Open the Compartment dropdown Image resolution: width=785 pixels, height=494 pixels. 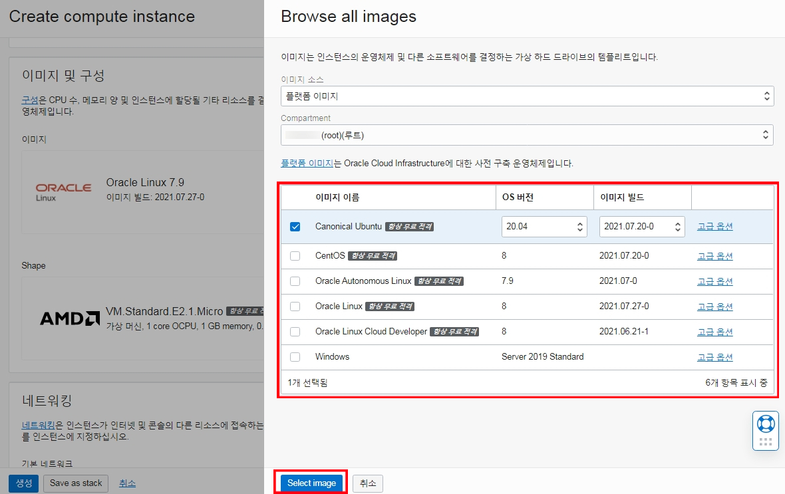pyautogui.click(x=527, y=135)
